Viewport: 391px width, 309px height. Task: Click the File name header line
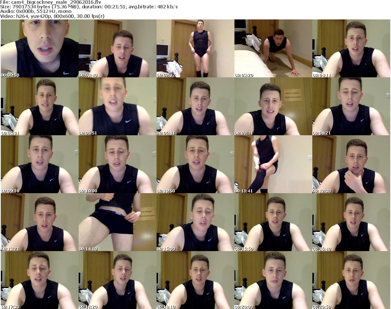tap(51, 2)
